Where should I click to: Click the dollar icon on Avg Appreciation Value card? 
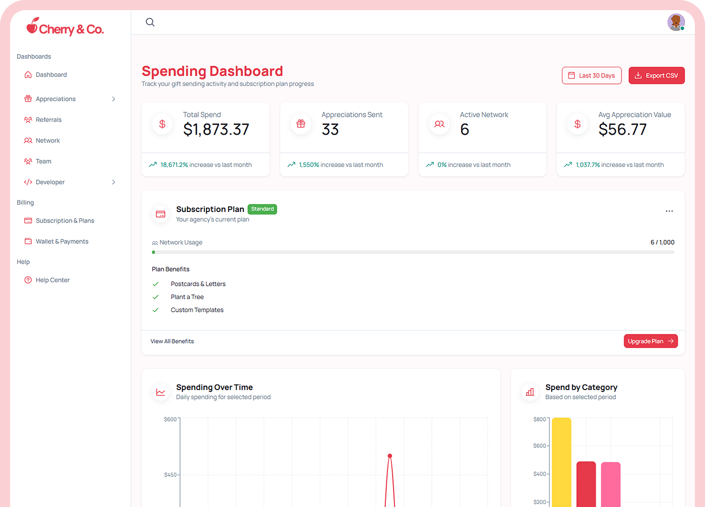point(578,124)
